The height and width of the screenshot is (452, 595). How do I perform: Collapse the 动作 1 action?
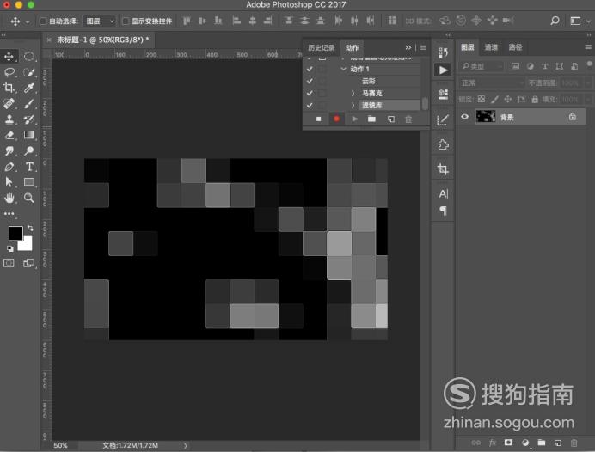pos(343,69)
